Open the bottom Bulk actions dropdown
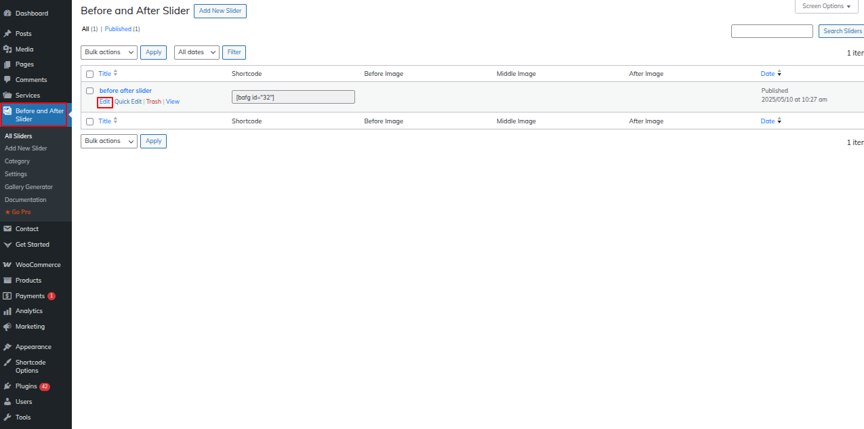 point(109,141)
